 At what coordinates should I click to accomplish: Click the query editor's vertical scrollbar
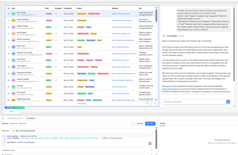pyautogui.click(x=156, y=139)
